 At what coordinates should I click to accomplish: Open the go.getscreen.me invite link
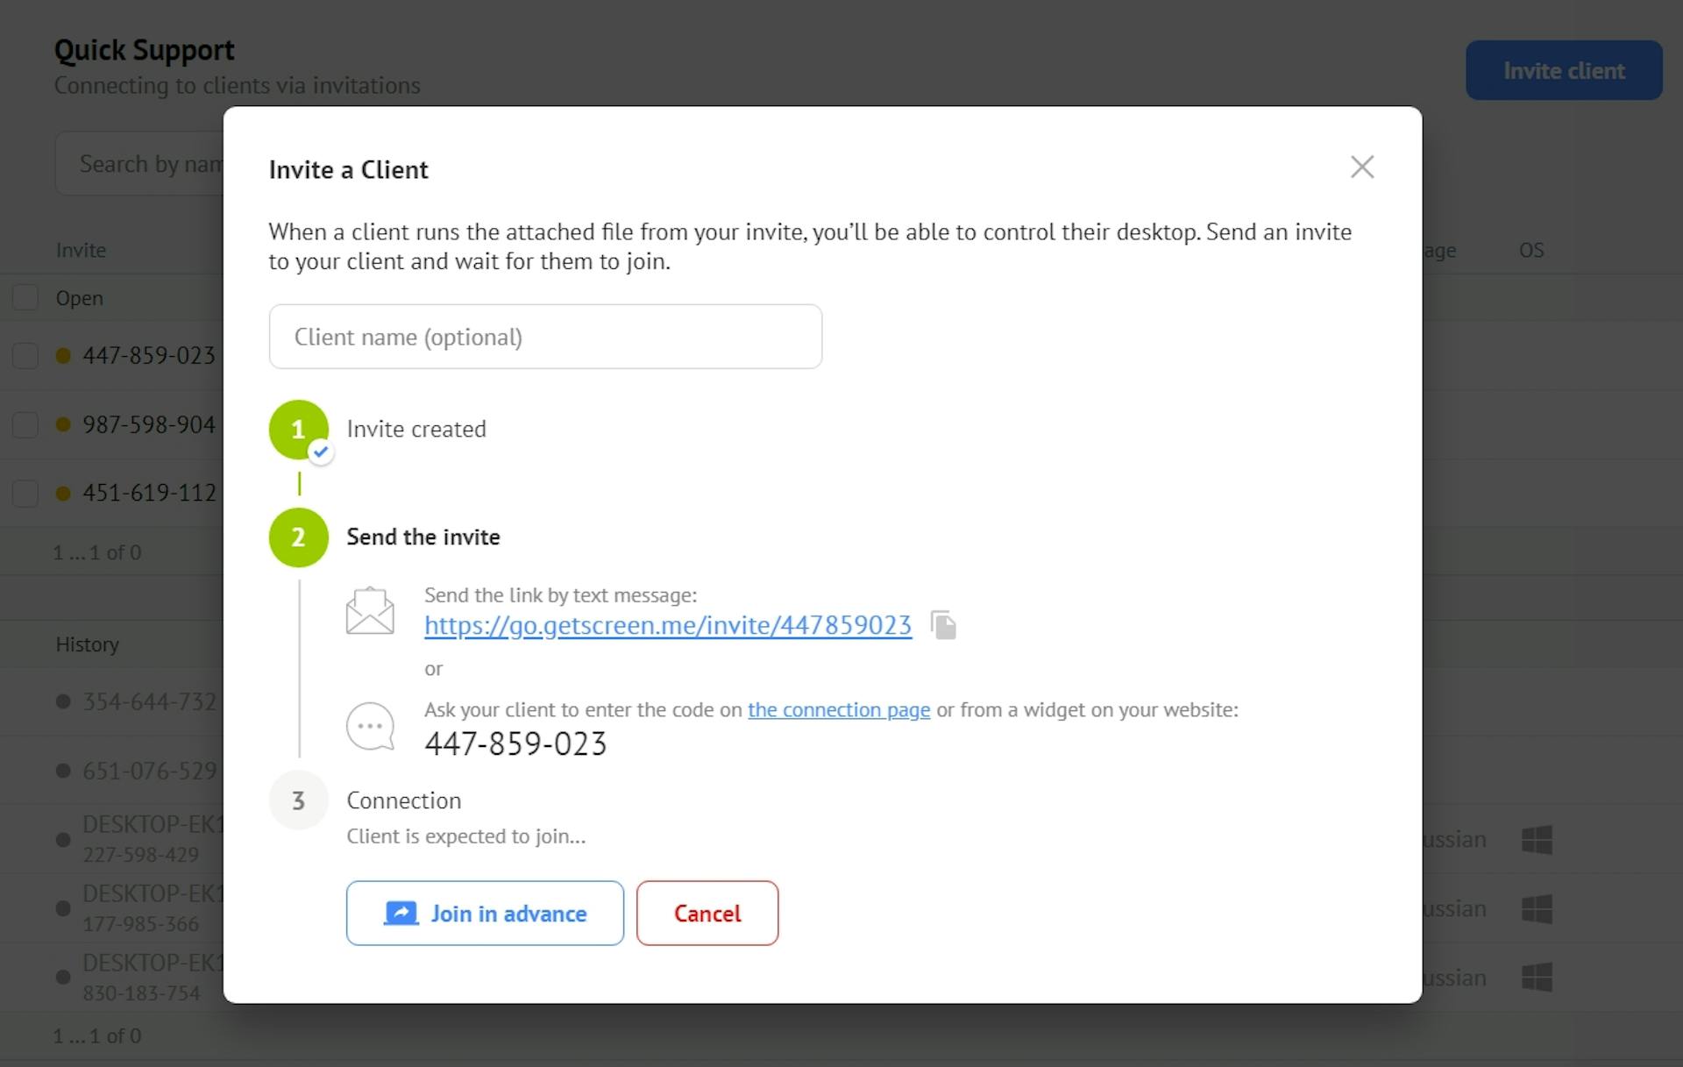667,625
